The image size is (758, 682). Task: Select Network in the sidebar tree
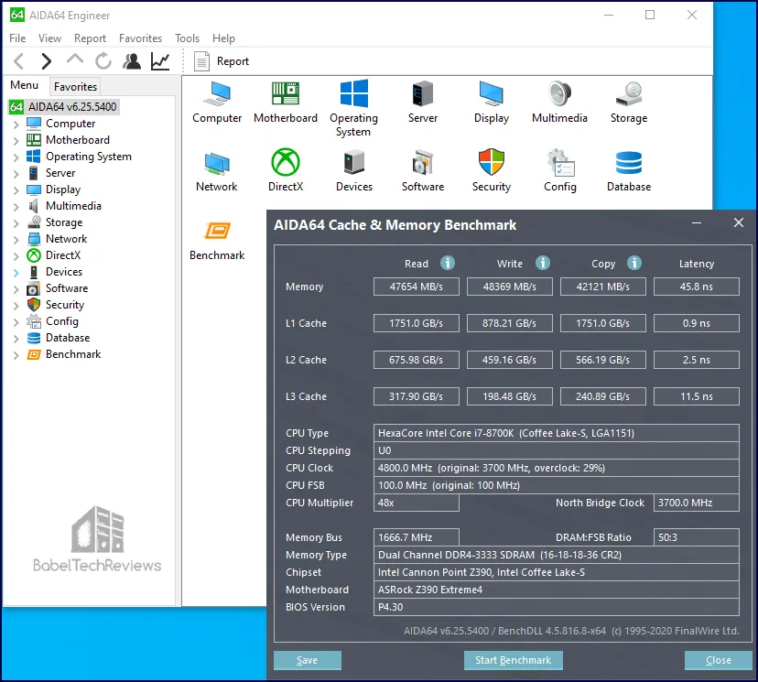pos(66,239)
